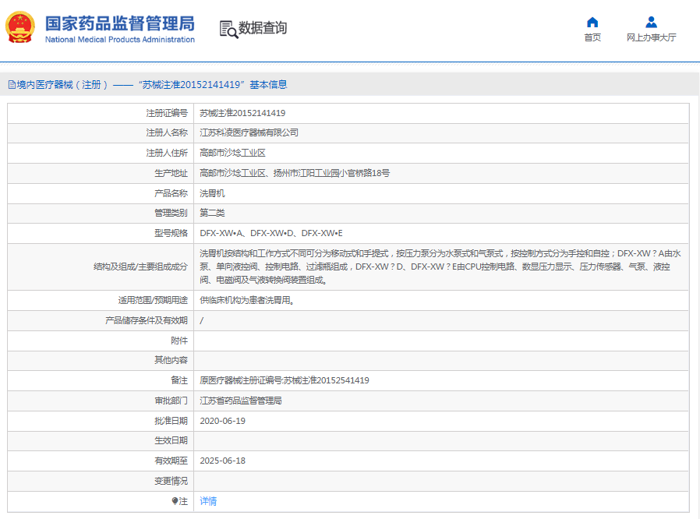Click 首页 text label
Image resolution: width=700 pixels, height=519 pixels.
pyautogui.click(x=592, y=37)
